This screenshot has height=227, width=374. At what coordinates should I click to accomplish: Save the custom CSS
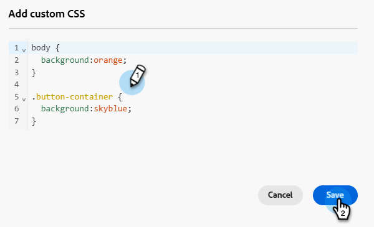click(x=335, y=195)
